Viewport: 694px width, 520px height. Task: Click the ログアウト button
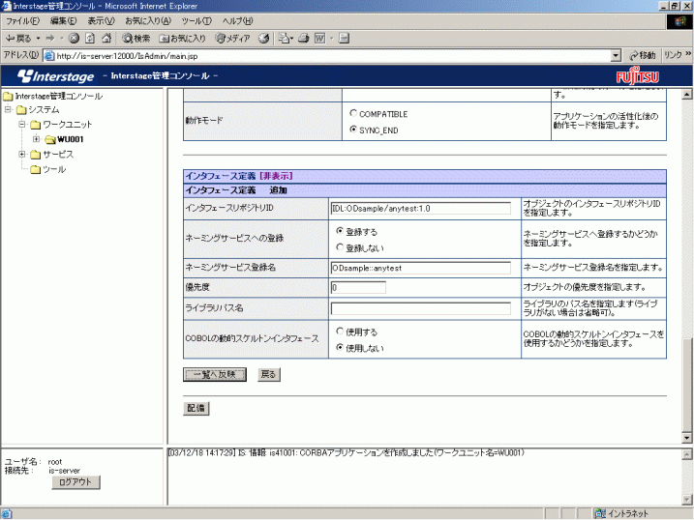[x=76, y=482]
